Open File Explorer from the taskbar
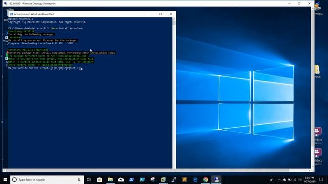 tap(110, 179)
